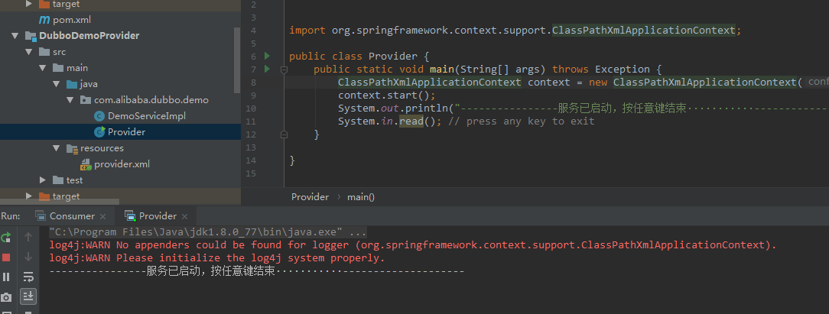The width and height of the screenshot is (829, 314).
Task: Click the println statement on line 10
Action: pos(584,108)
